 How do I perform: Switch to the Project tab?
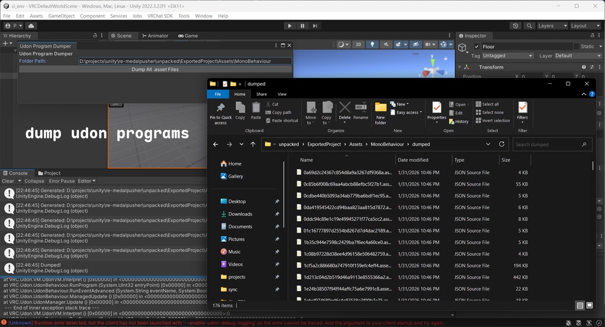click(49, 173)
